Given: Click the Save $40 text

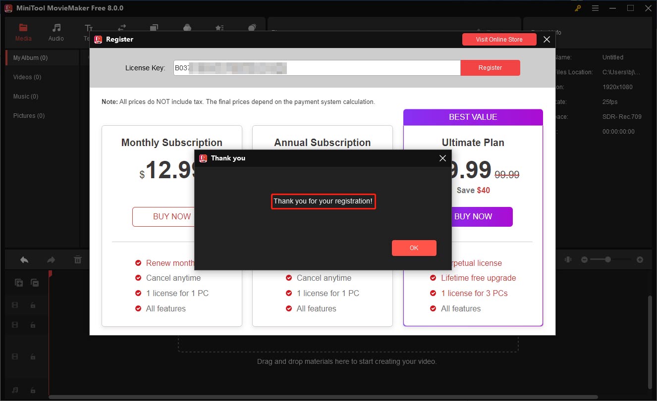Looking at the screenshot, I should (473, 190).
